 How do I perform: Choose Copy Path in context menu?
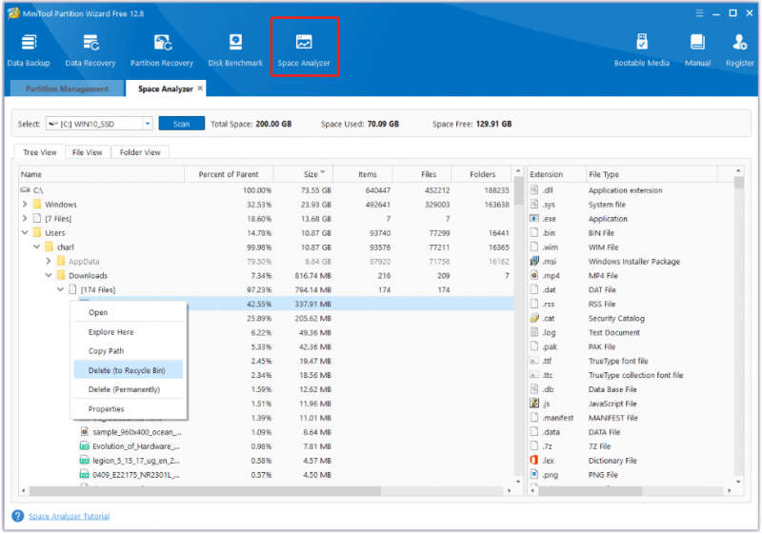pos(129,351)
